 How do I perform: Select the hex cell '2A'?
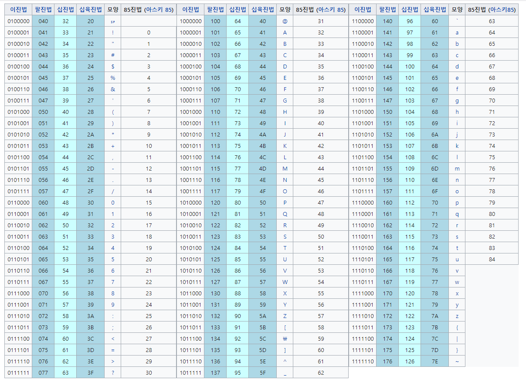90,134
